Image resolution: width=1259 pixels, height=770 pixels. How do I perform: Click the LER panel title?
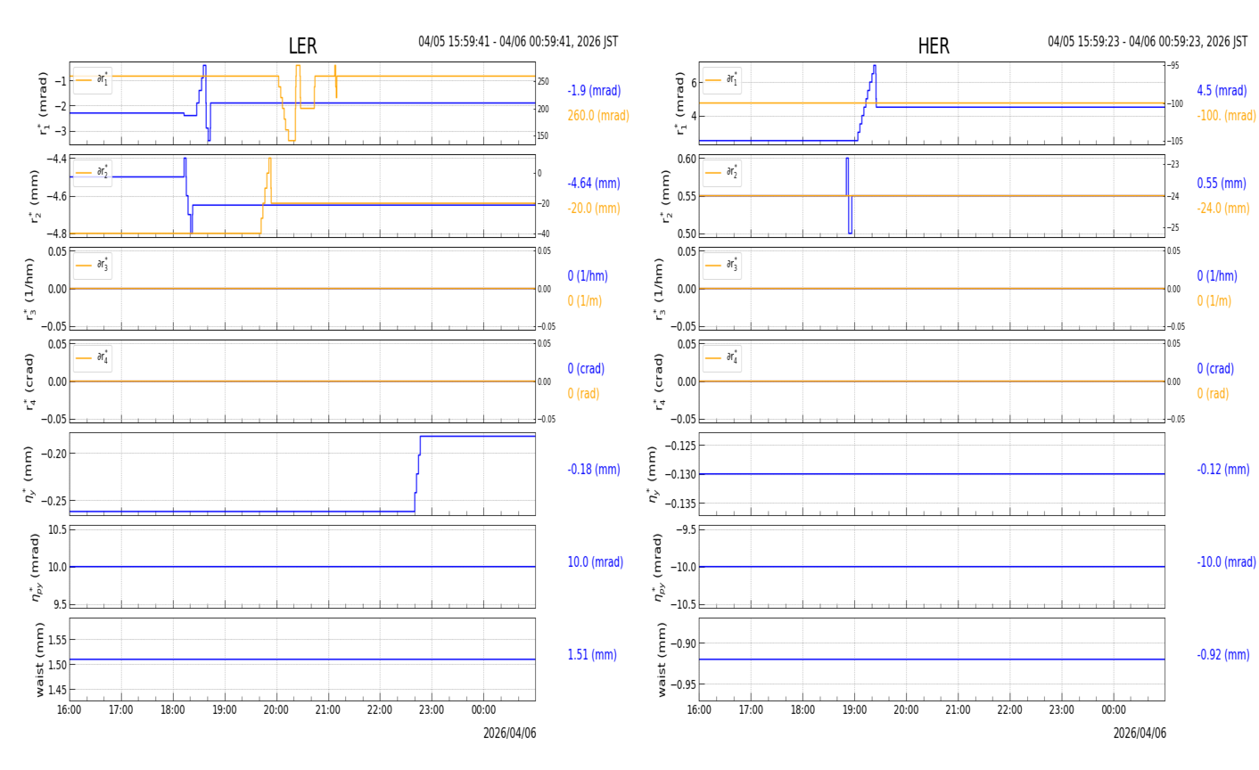(x=302, y=46)
